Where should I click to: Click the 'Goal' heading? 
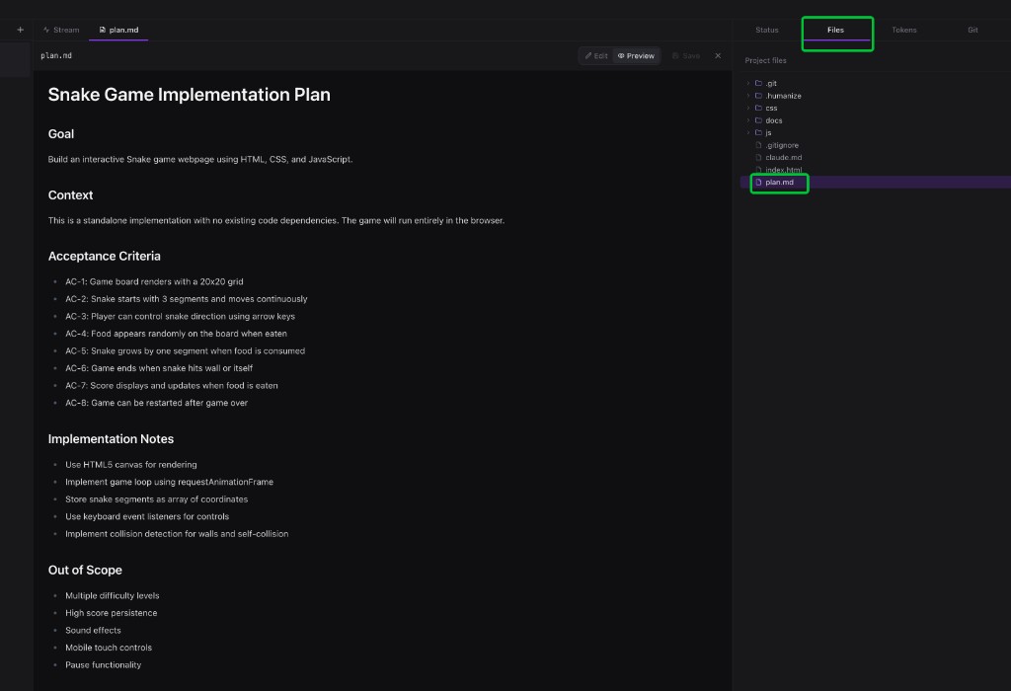(61, 134)
